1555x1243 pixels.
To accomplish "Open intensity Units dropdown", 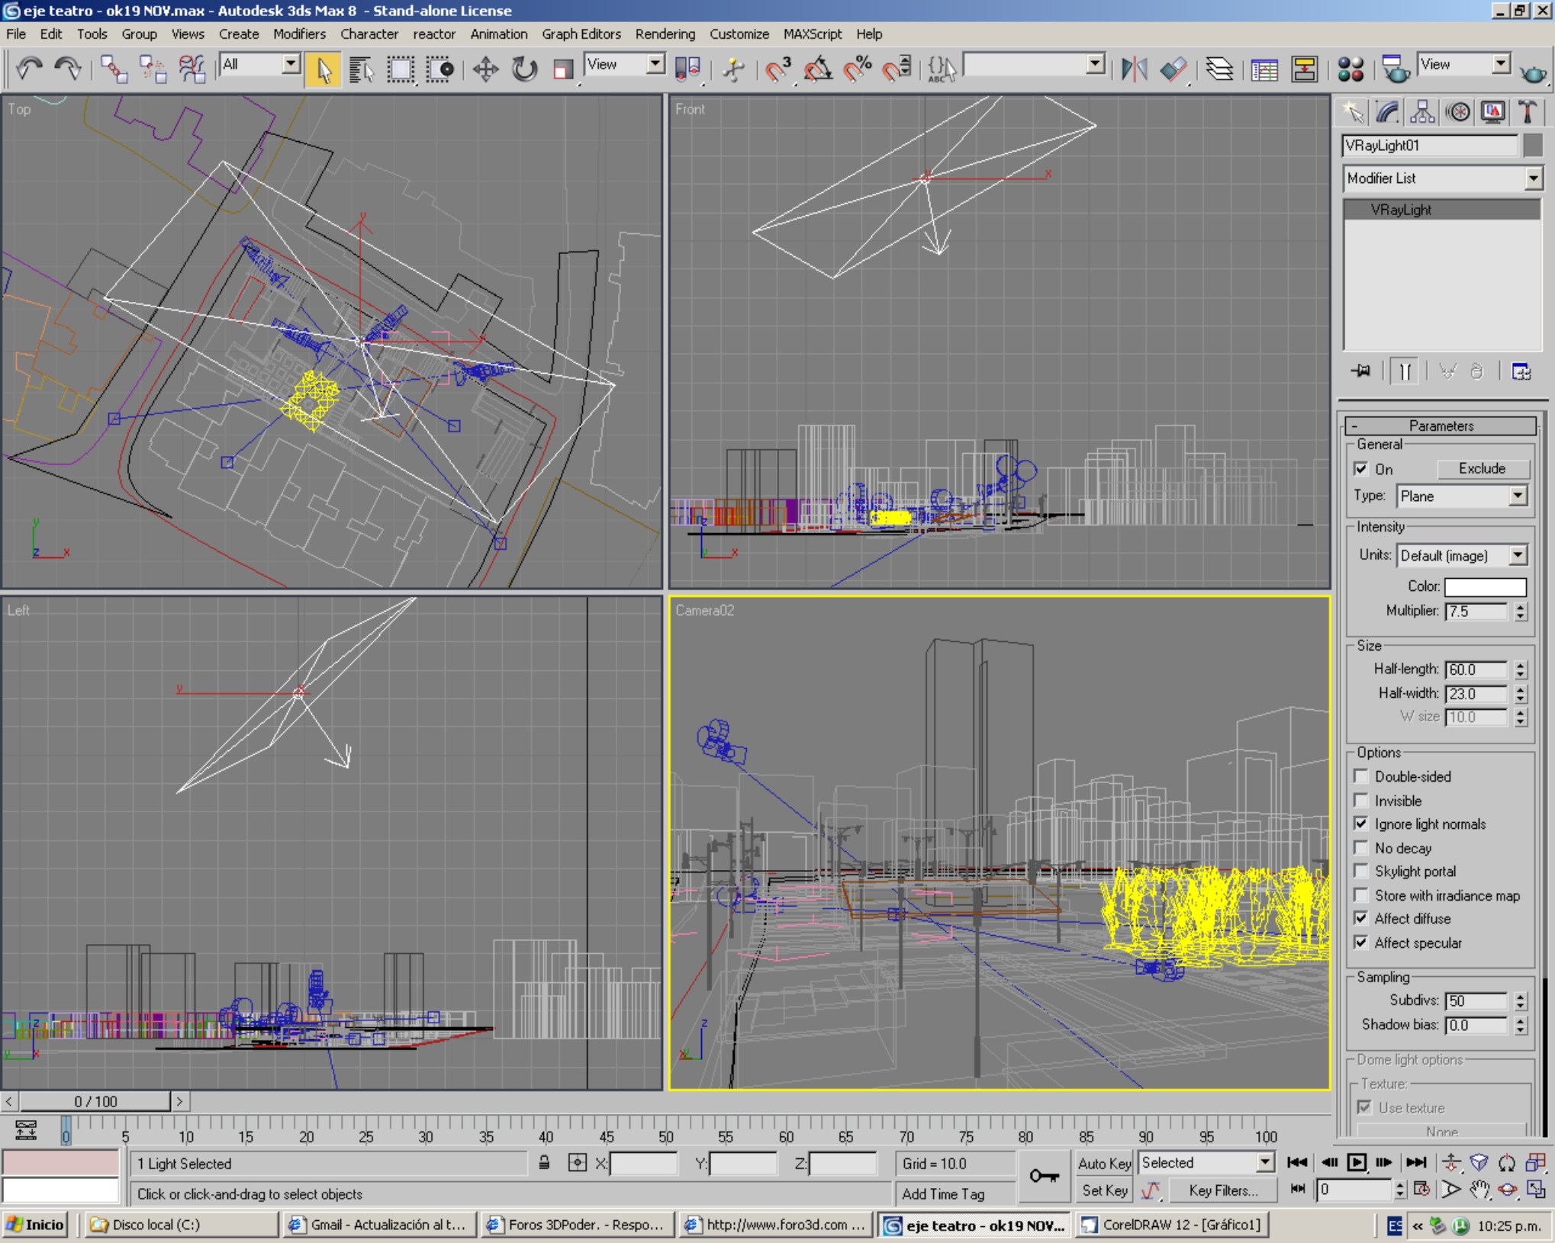I will 1518,556.
